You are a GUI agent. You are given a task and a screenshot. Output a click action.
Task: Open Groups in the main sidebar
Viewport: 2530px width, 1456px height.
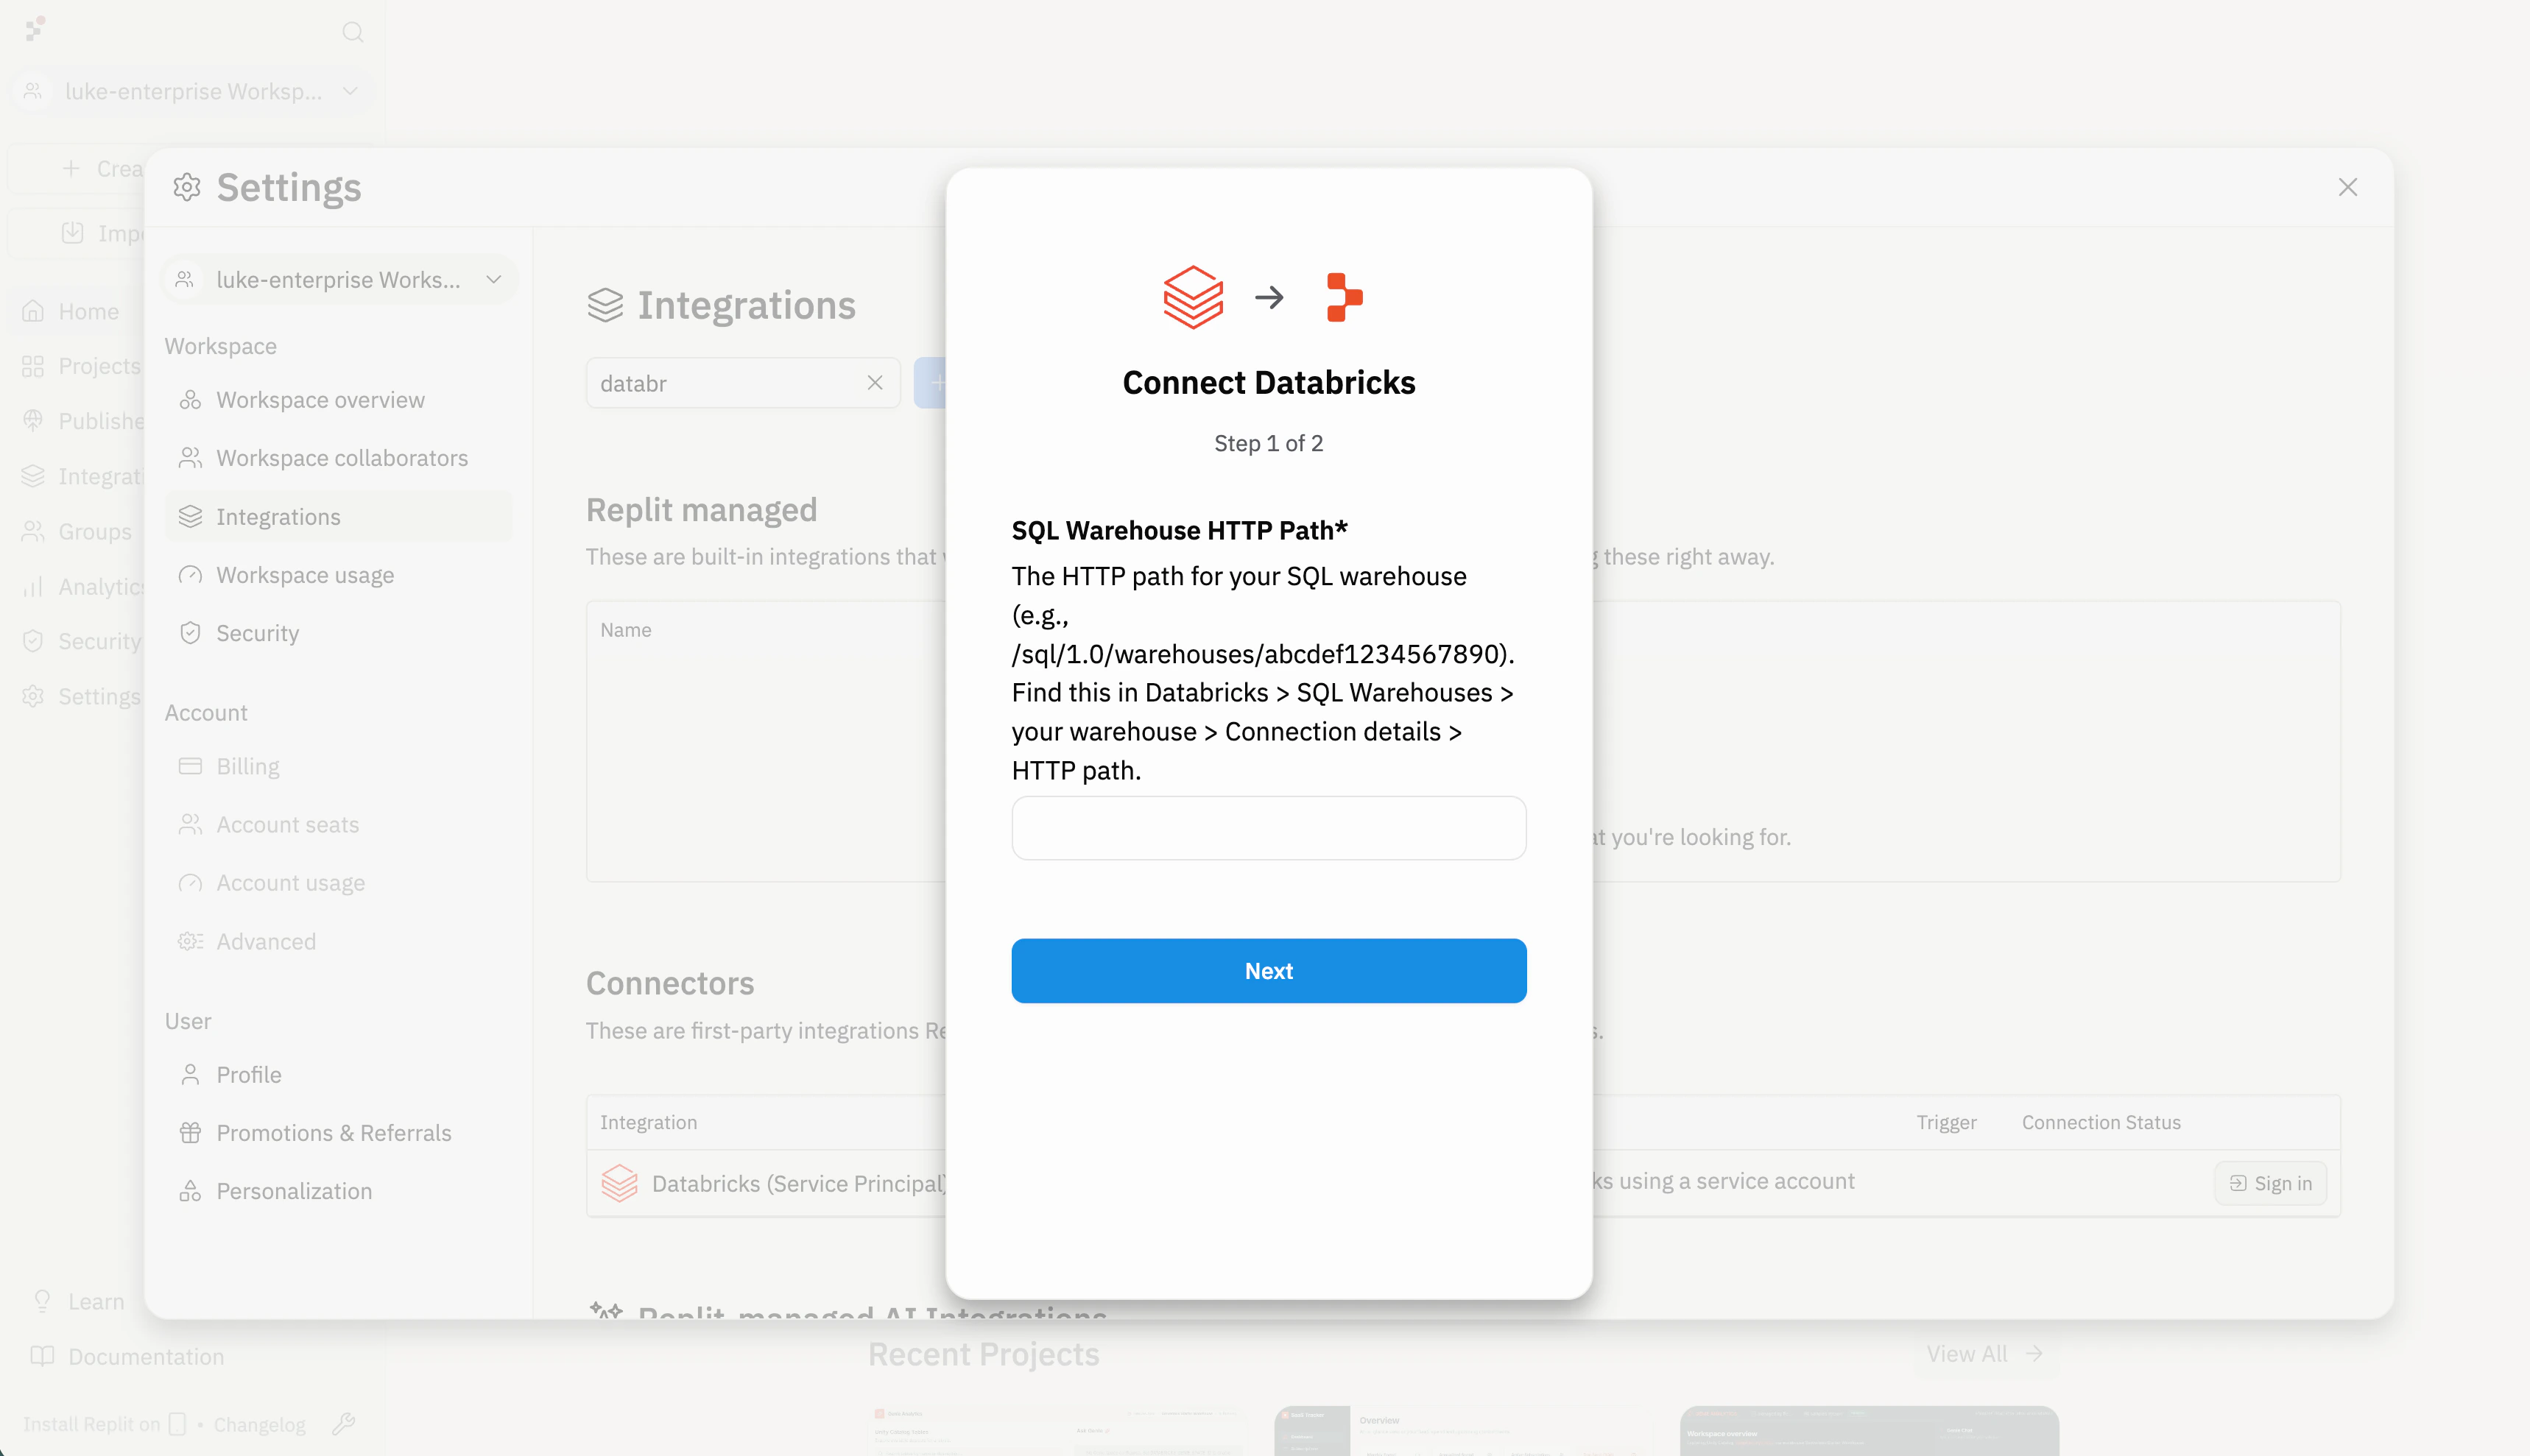click(x=78, y=531)
